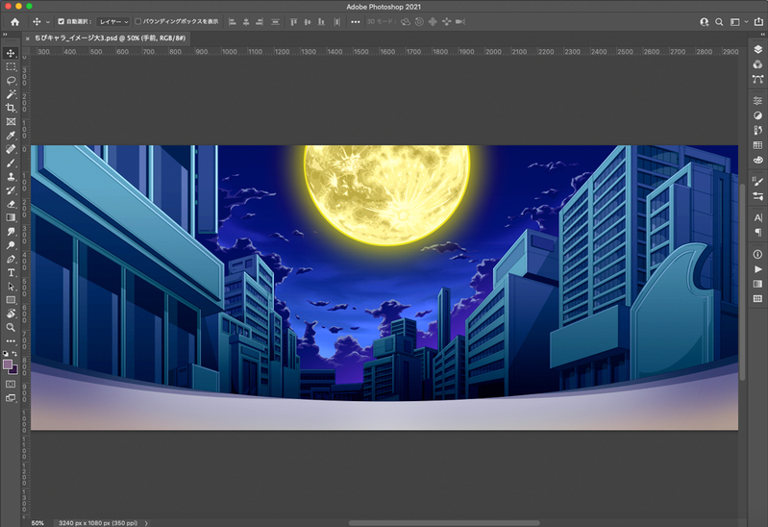Image resolution: width=768 pixels, height=527 pixels.
Task: Select the Magic Wand tool
Action: (11, 94)
